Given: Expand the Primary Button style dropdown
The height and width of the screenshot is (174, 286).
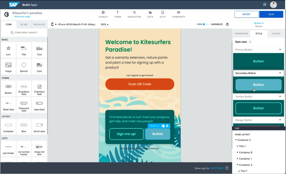Looking at the screenshot, I should [280, 50].
